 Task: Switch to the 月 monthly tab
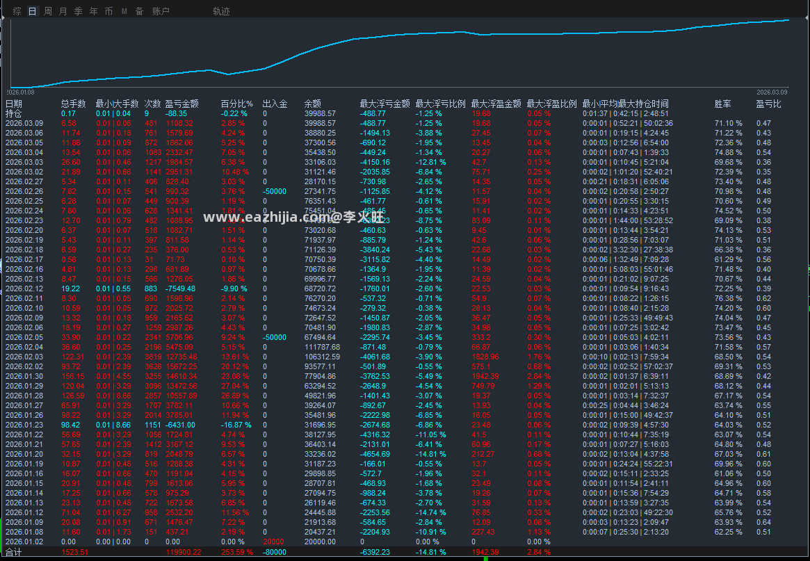tap(63, 11)
